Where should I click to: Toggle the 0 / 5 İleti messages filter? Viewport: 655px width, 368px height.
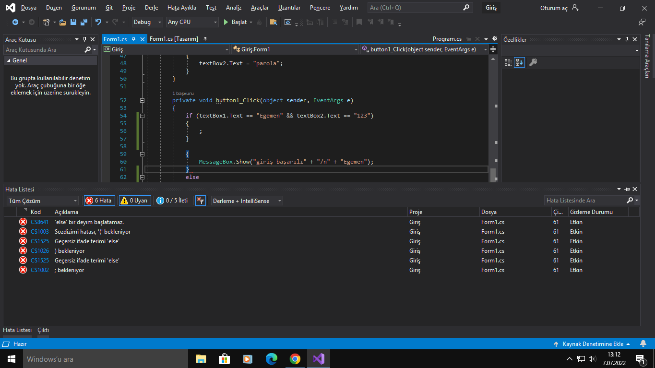click(172, 201)
